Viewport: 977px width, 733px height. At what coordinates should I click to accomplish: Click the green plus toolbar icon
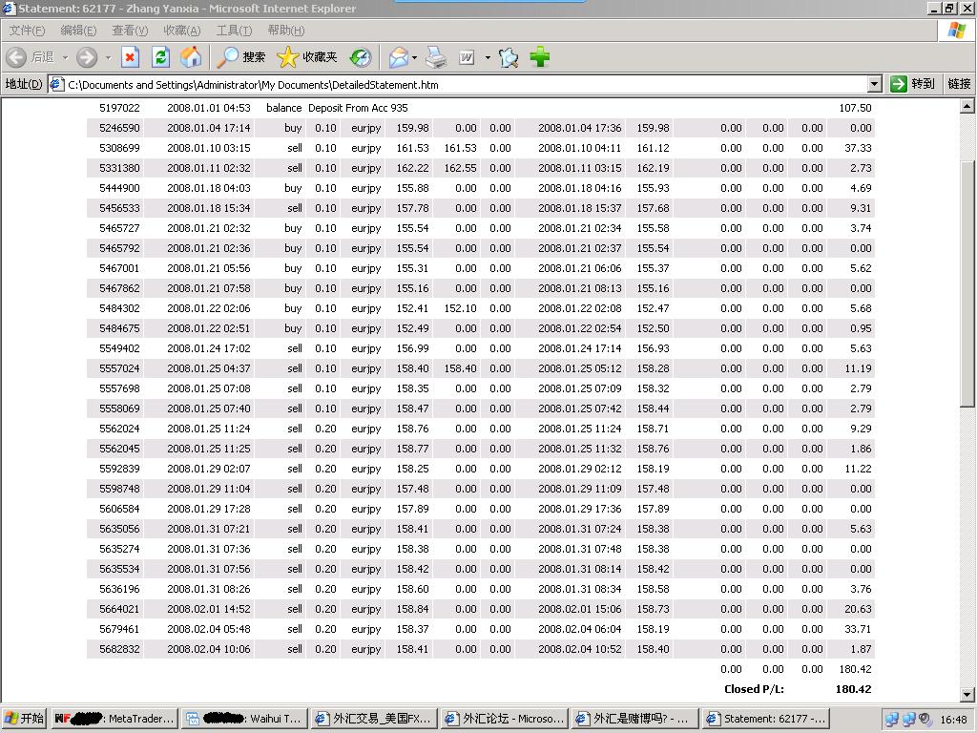coord(540,57)
